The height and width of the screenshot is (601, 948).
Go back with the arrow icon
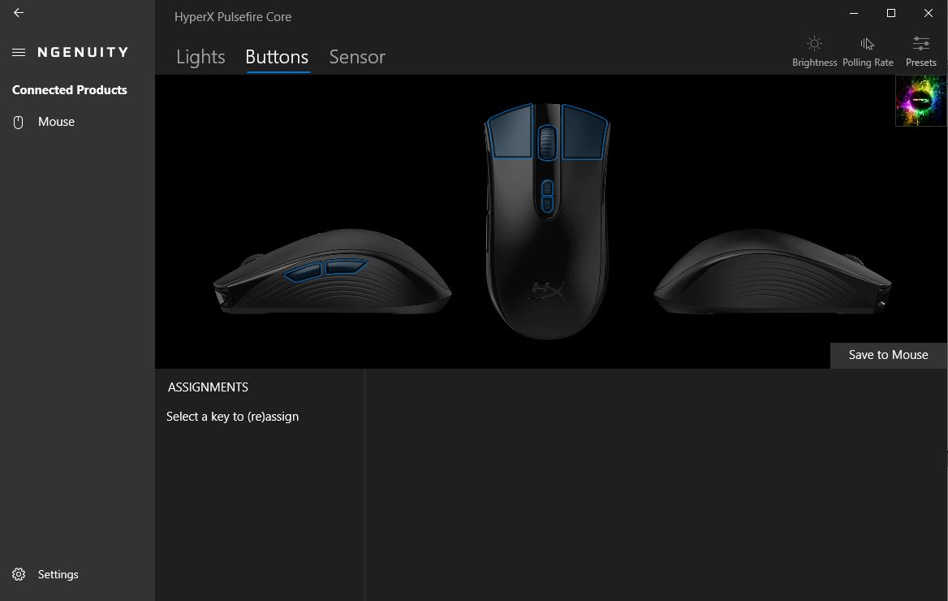point(19,13)
